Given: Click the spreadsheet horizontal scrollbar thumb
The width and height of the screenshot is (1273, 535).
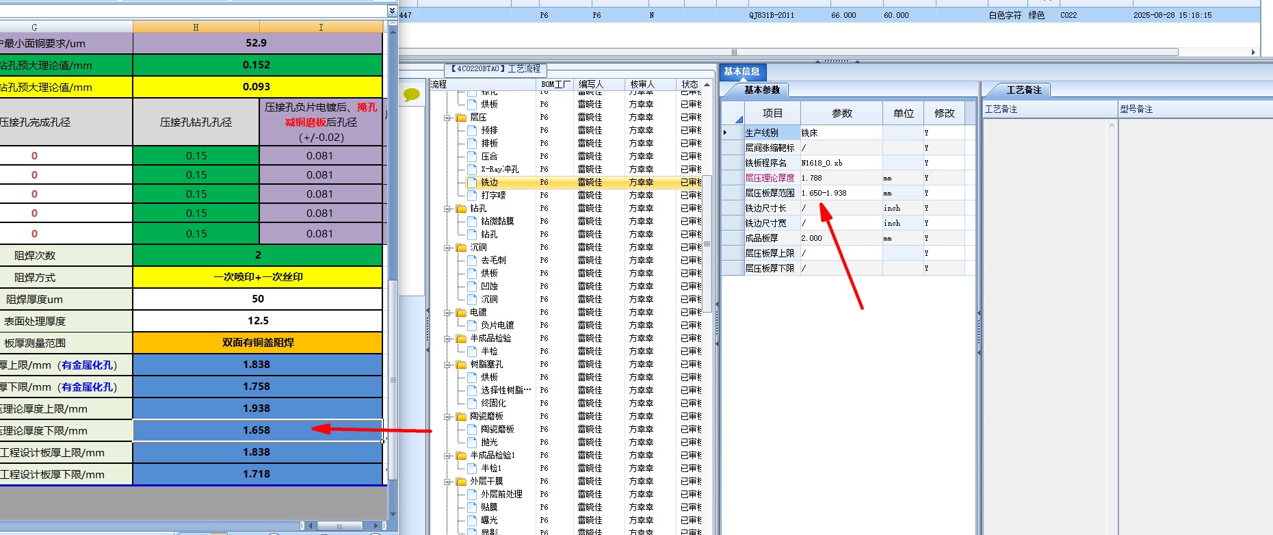Looking at the screenshot, I should click(340, 526).
